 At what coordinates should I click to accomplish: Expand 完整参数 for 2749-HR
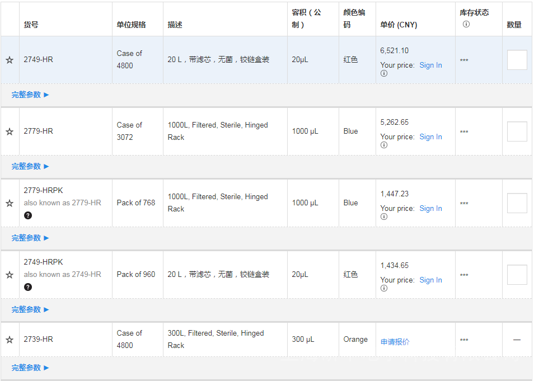pos(30,95)
